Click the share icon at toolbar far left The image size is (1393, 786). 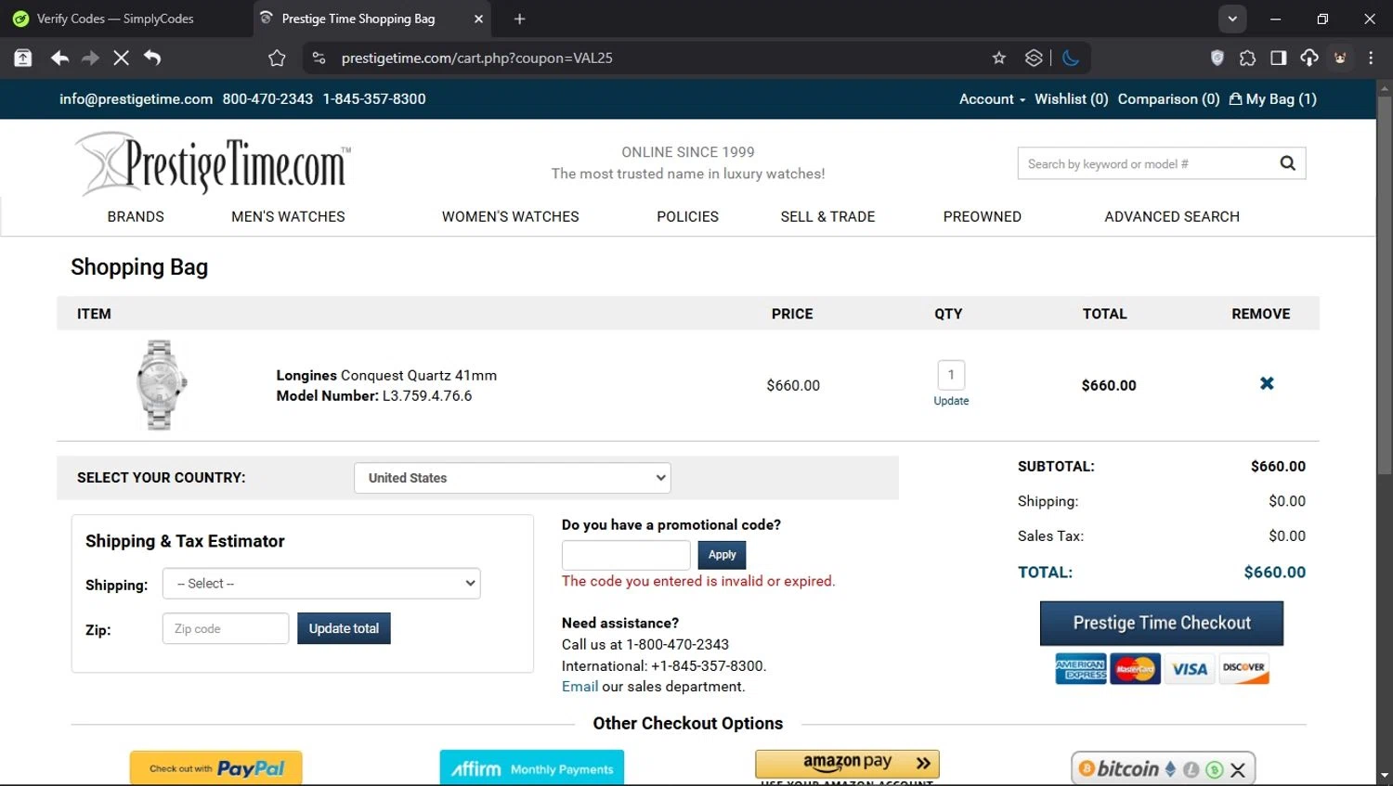pyautogui.click(x=23, y=58)
